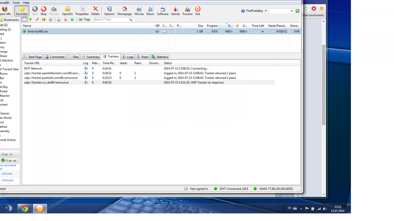Toggle the Tags filter button

[85, 20]
